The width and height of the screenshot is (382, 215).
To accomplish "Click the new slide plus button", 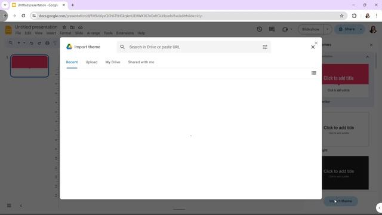I will (19, 43).
